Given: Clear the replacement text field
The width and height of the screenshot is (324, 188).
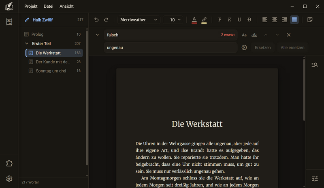Looking at the screenshot, I should coord(244,47).
